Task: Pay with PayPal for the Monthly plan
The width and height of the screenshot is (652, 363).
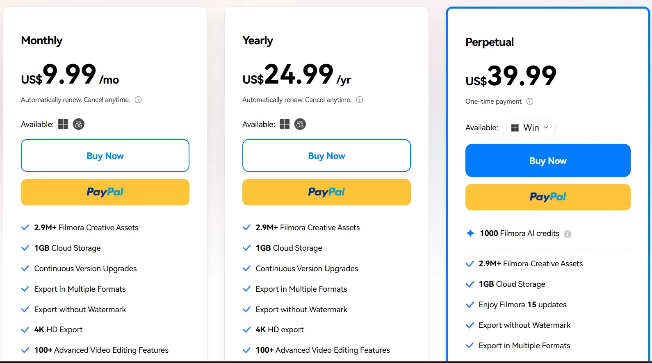Action: 105,192
